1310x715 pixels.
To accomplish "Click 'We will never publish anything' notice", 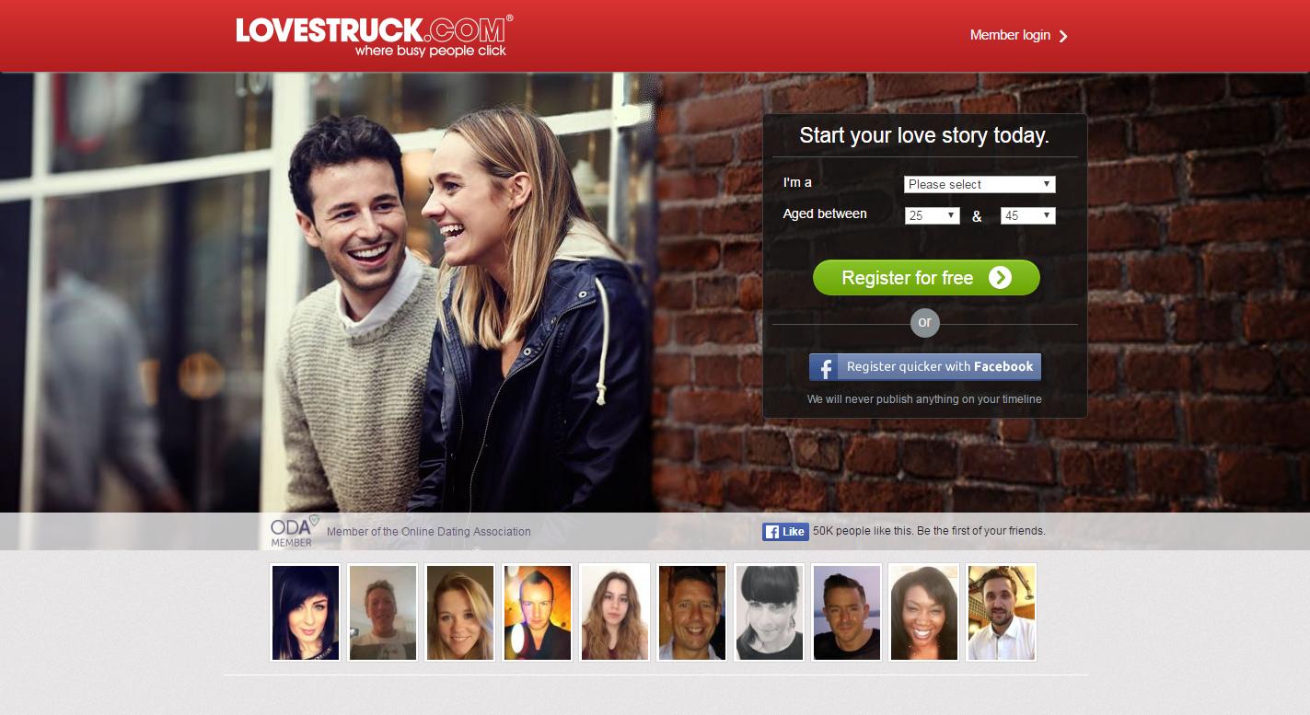I will [924, 399].
